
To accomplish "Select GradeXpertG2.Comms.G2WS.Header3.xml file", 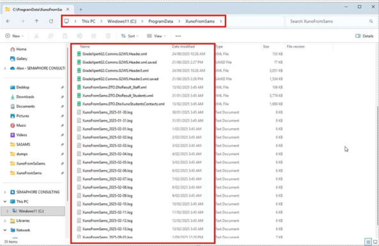I will pyautogui.click(x=115, y=71).
